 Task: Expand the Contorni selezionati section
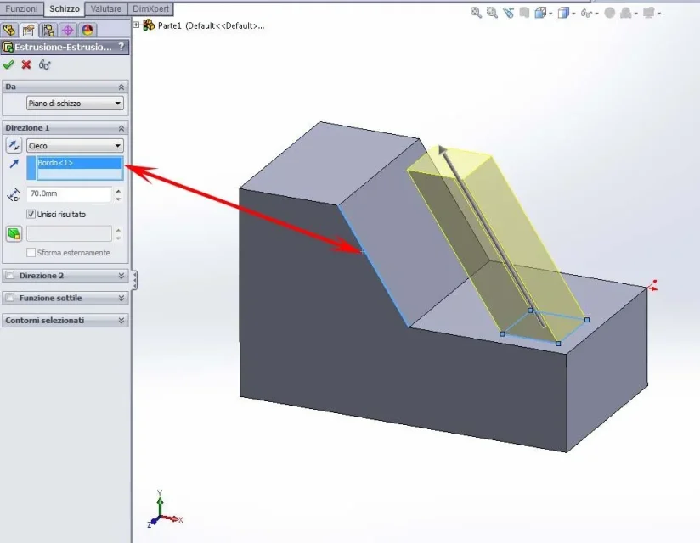pos(65,320)
